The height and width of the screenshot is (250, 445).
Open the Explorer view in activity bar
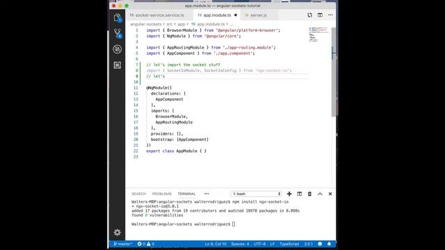click(118, 18)
